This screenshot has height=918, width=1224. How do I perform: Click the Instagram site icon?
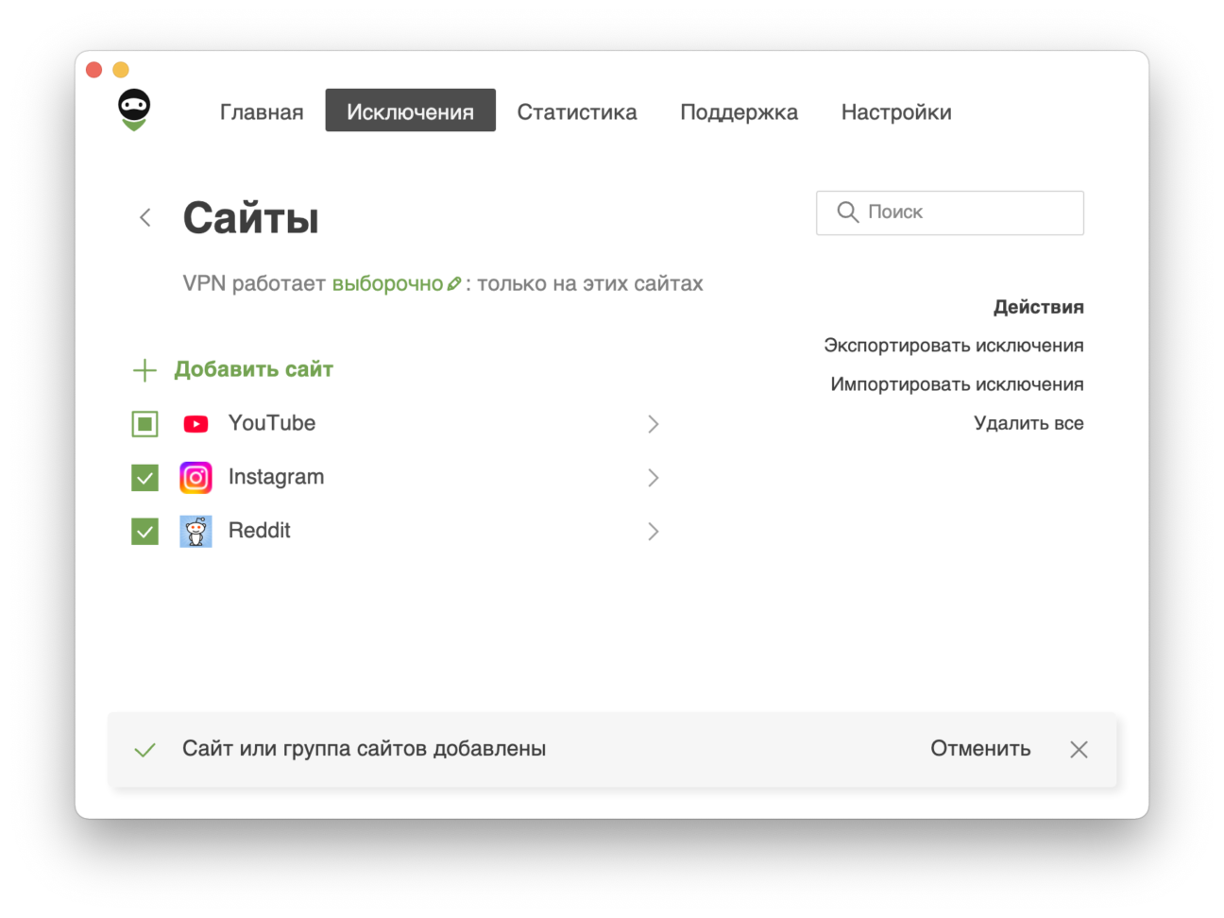click(x=195, y=478)
